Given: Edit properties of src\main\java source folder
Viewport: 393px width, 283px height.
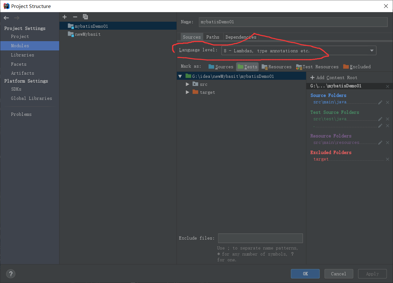Looking at the screenshot, I should click(380, 102).
